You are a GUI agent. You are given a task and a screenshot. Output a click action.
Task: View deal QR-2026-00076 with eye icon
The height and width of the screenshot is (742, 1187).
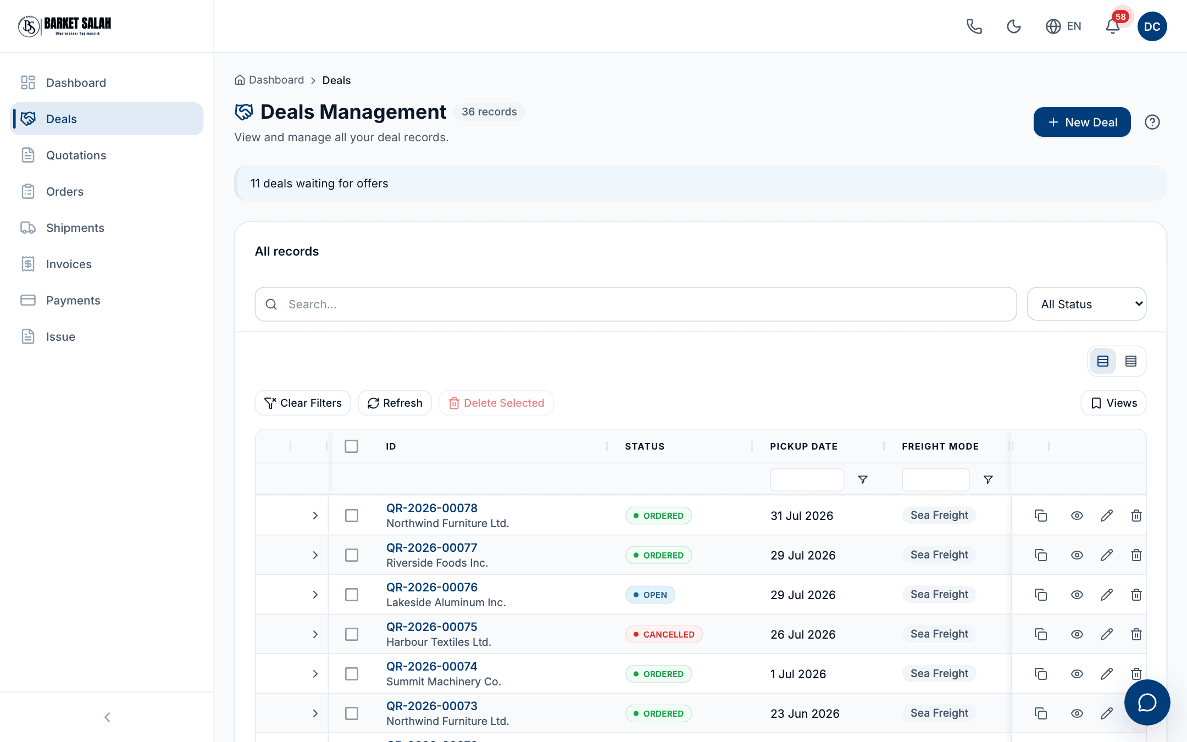coord(1077,595)
